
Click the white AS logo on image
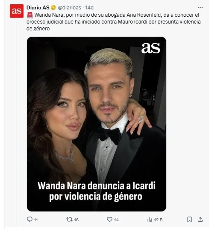point(151,48)
